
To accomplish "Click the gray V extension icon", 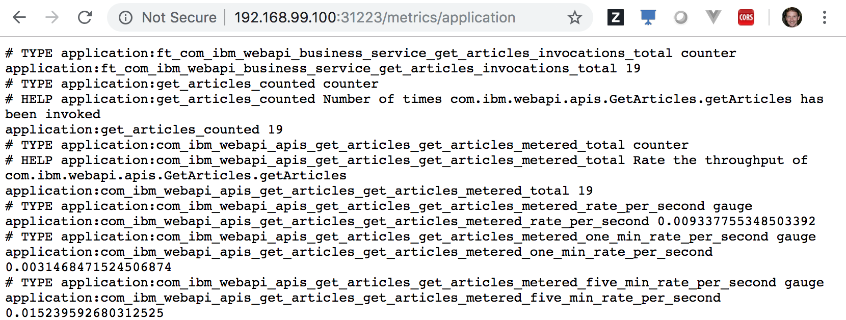I will pyautogui.click(x=713, y=18).
